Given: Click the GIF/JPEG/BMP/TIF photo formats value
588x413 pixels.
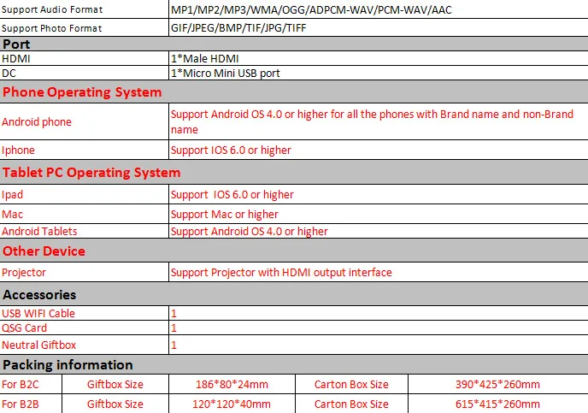Looking at the screenshot, I should [x=238, y=28].
